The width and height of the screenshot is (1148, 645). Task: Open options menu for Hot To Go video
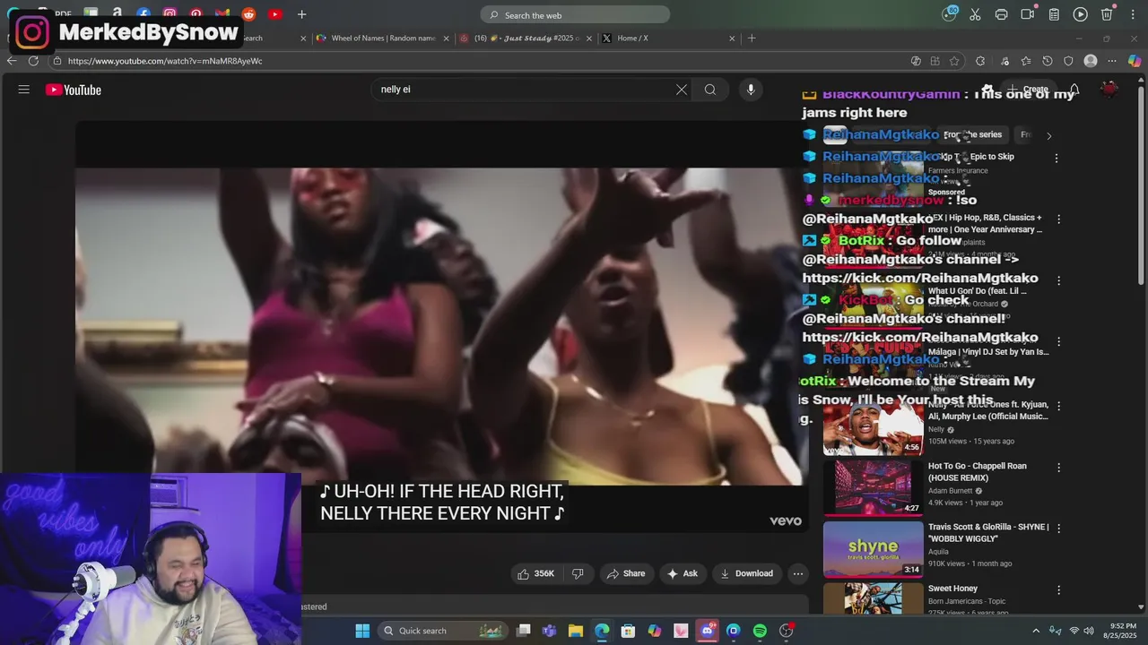click(1058, 468)
